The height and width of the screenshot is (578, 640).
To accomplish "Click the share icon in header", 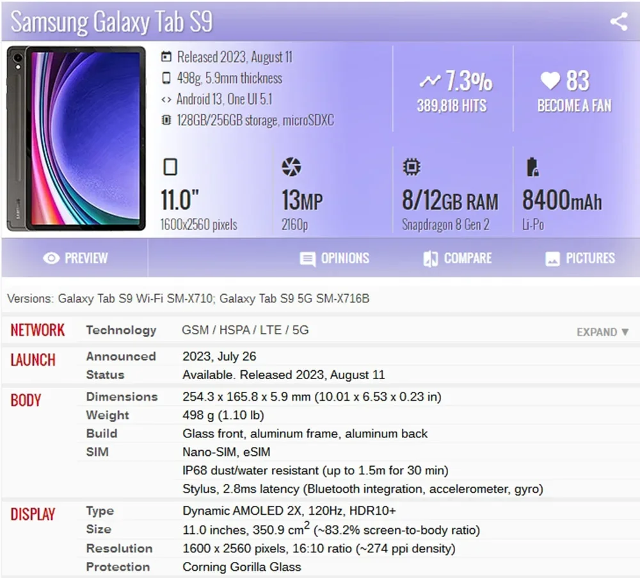I will click(618, 22).
